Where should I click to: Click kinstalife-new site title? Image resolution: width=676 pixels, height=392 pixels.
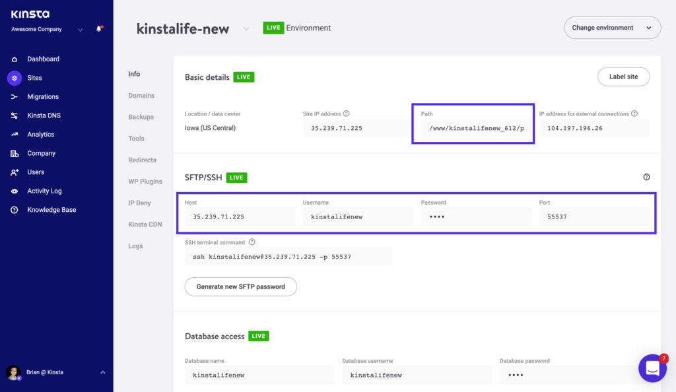183,29
